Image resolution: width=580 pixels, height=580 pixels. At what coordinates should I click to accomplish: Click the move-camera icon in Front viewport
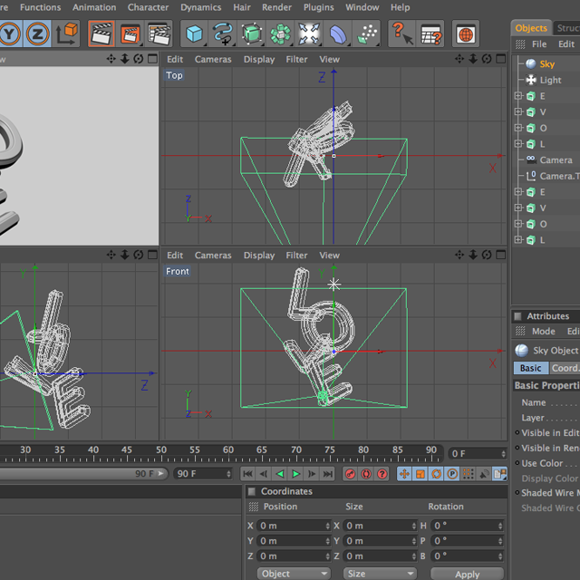pyautogui.click(x=459, y=255)
